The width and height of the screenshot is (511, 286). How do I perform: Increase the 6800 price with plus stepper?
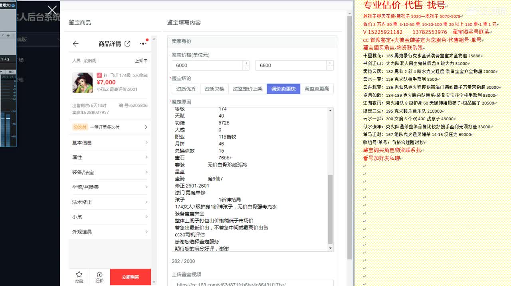point(330,63)
